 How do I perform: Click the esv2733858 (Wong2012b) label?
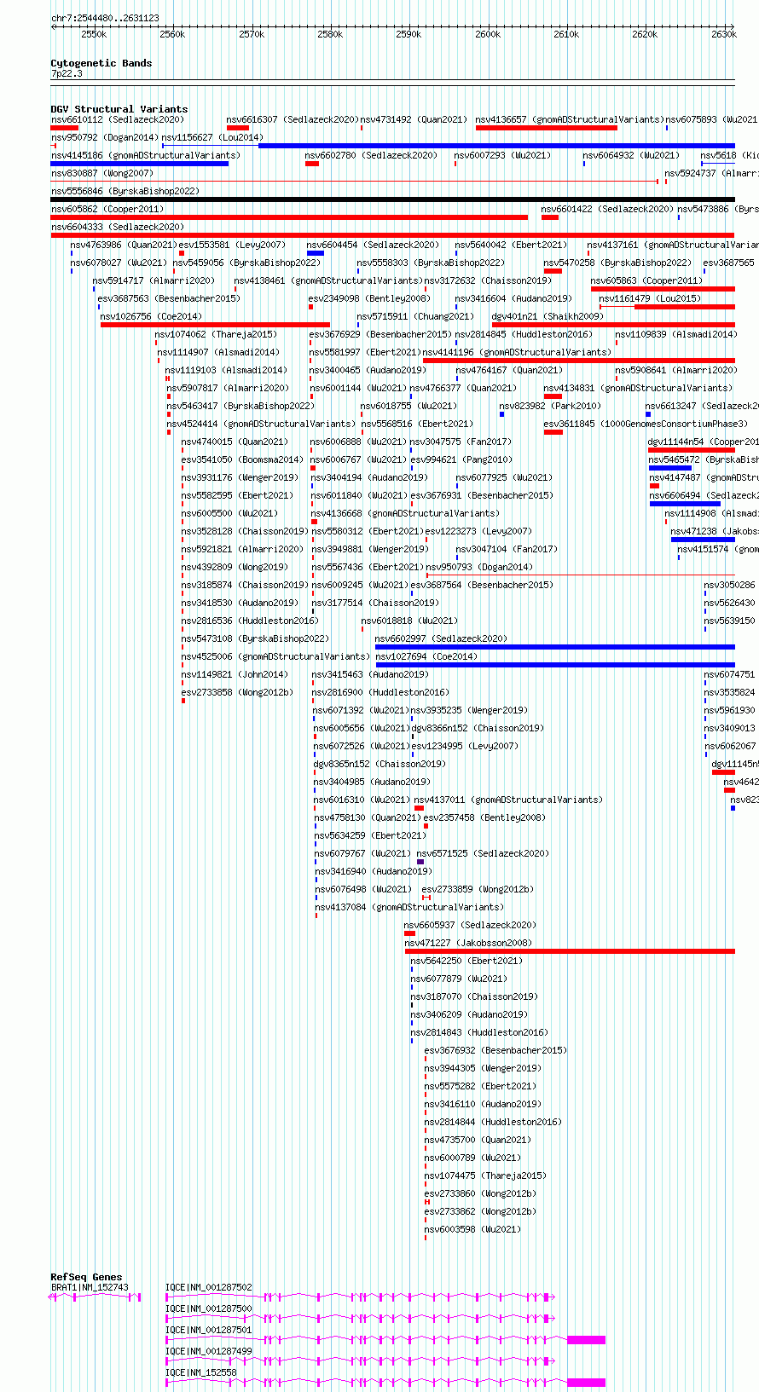click(x=237, y=692)
